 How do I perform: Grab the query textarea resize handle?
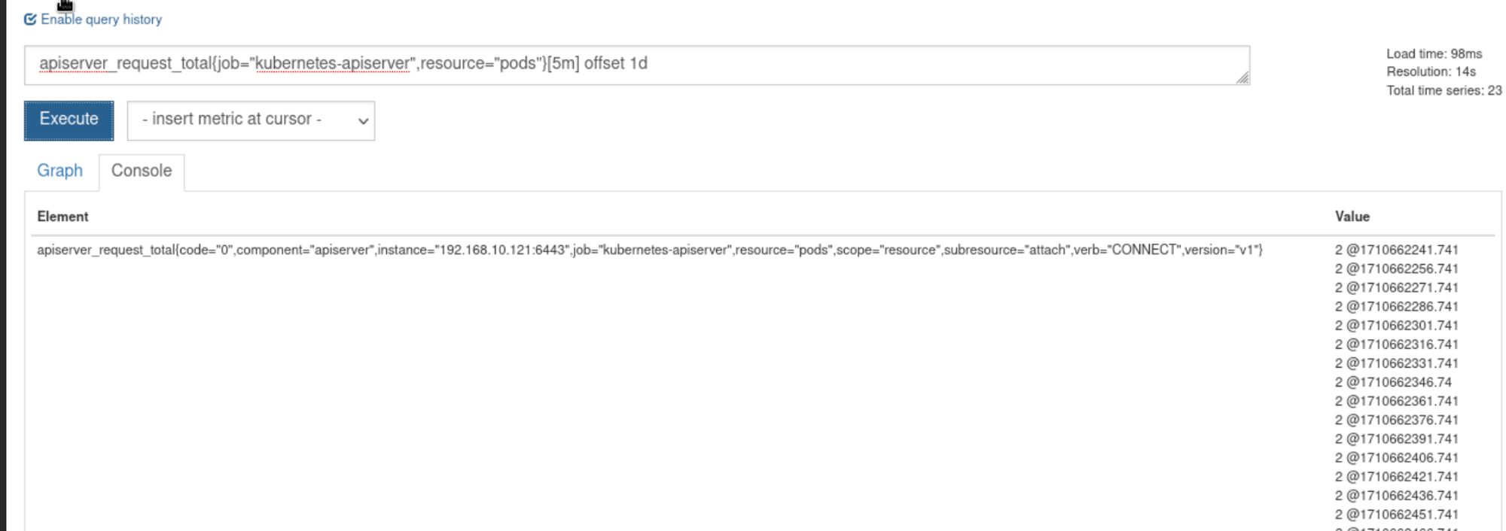pos(1242,77)
